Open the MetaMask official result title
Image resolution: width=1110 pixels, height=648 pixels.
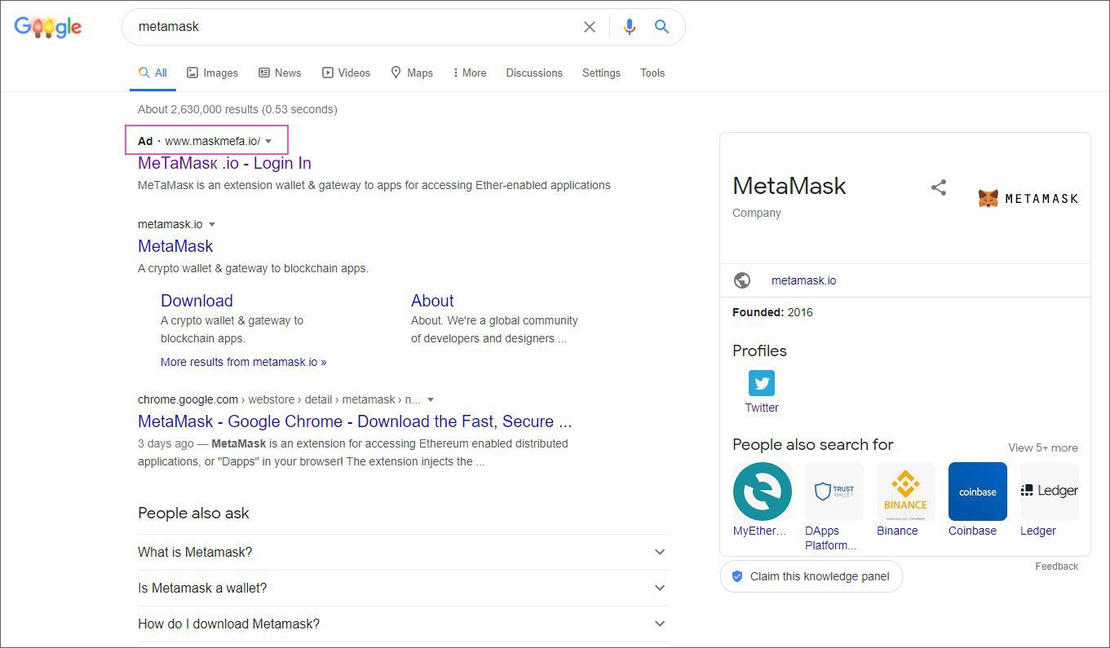175,246
